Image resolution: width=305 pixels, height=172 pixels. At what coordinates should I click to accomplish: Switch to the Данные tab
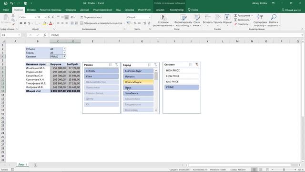pyautogui.click(x=84, y=10)
